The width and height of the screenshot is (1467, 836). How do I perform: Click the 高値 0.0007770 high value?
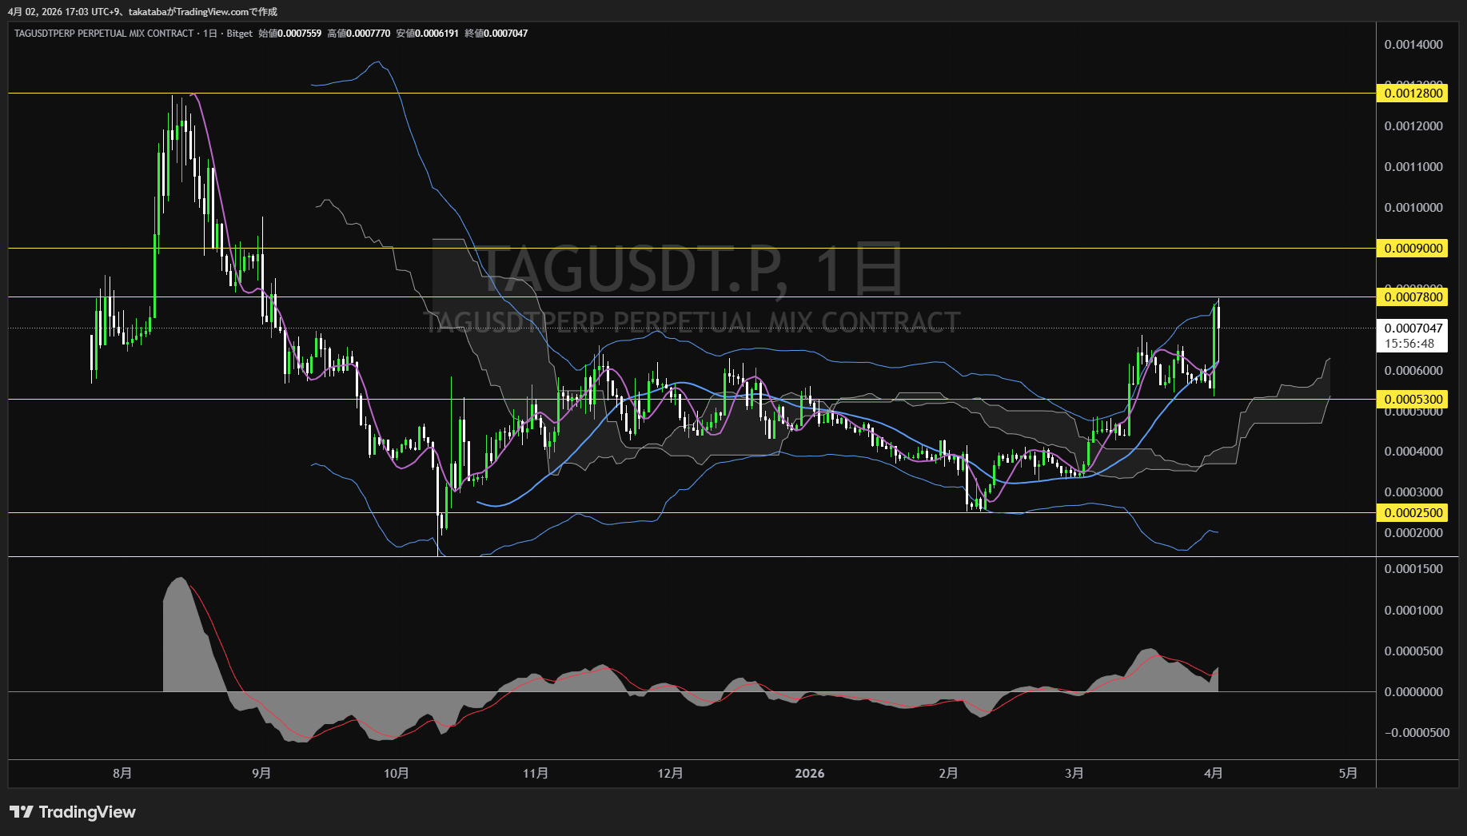point(359,34)
